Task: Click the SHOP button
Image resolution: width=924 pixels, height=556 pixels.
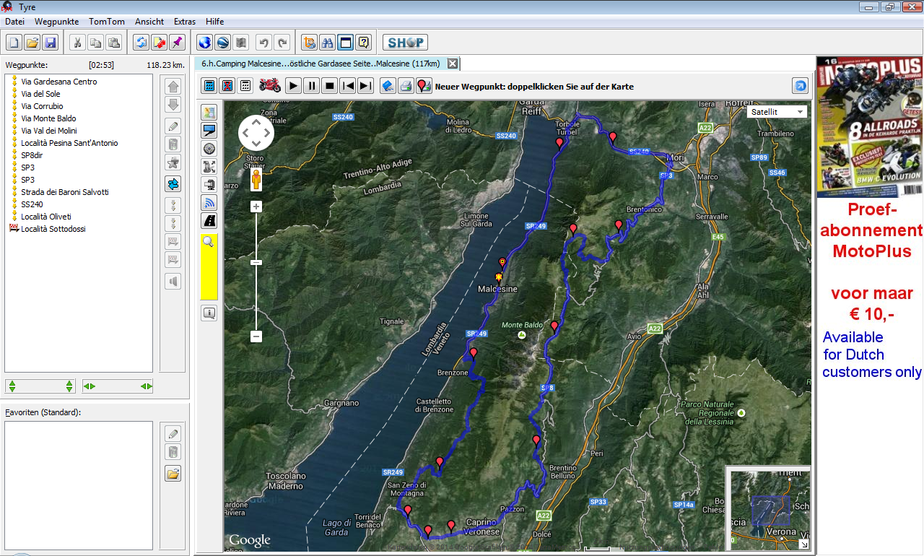Action: click(405, 43)
